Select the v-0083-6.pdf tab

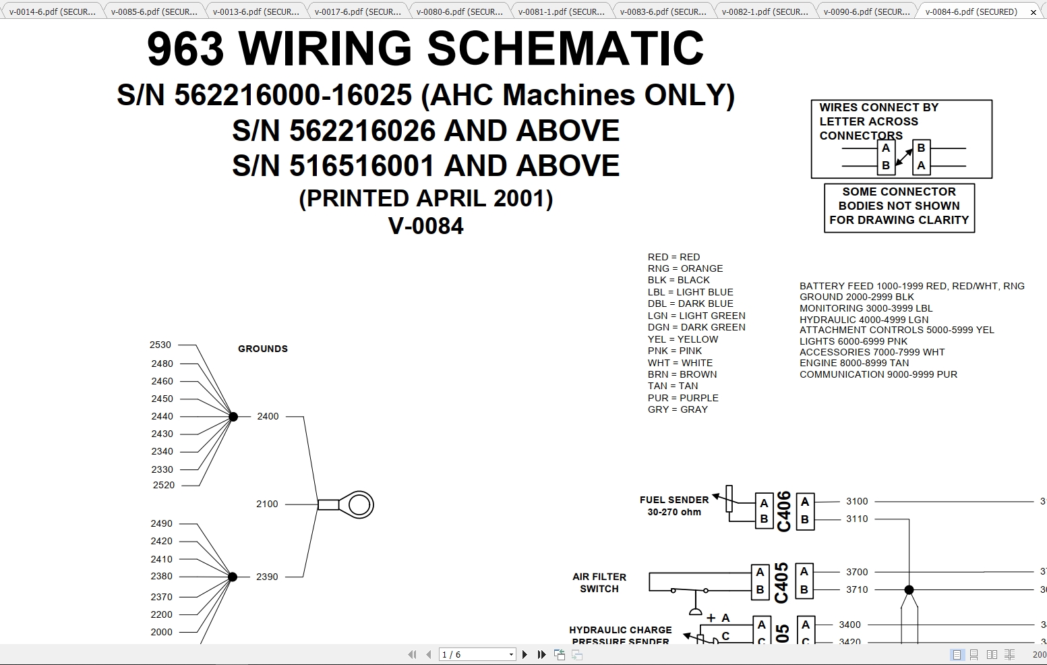[664, 11]
